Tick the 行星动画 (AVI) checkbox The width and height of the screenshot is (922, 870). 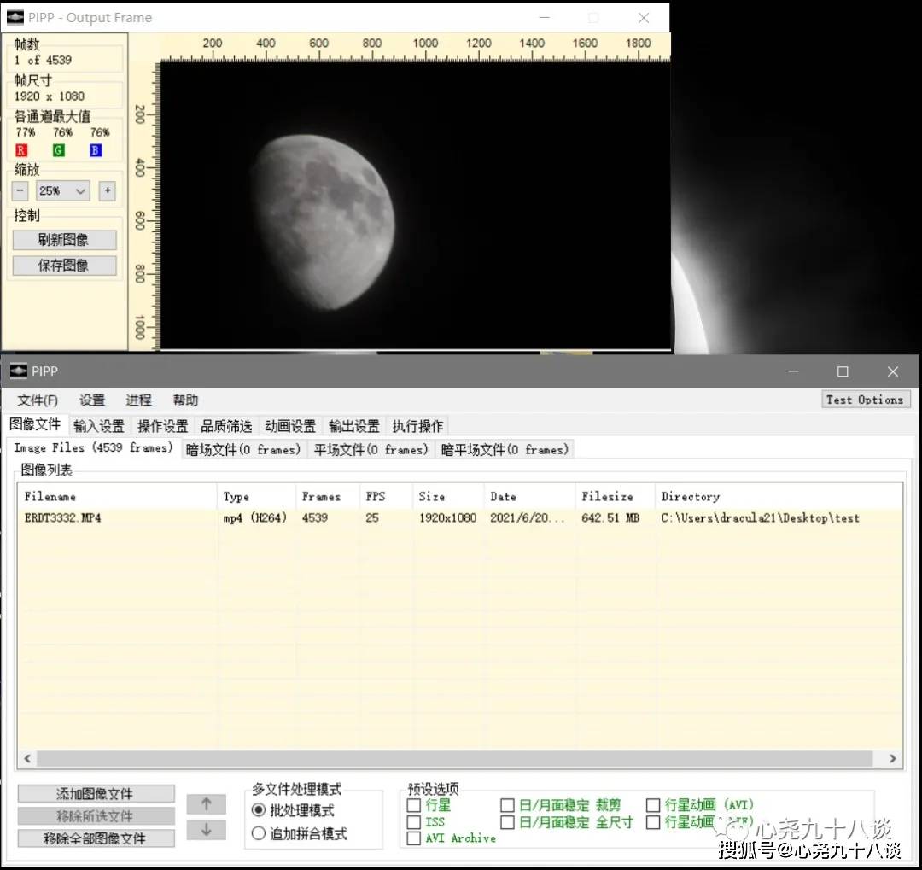click(x=653, y=805)
